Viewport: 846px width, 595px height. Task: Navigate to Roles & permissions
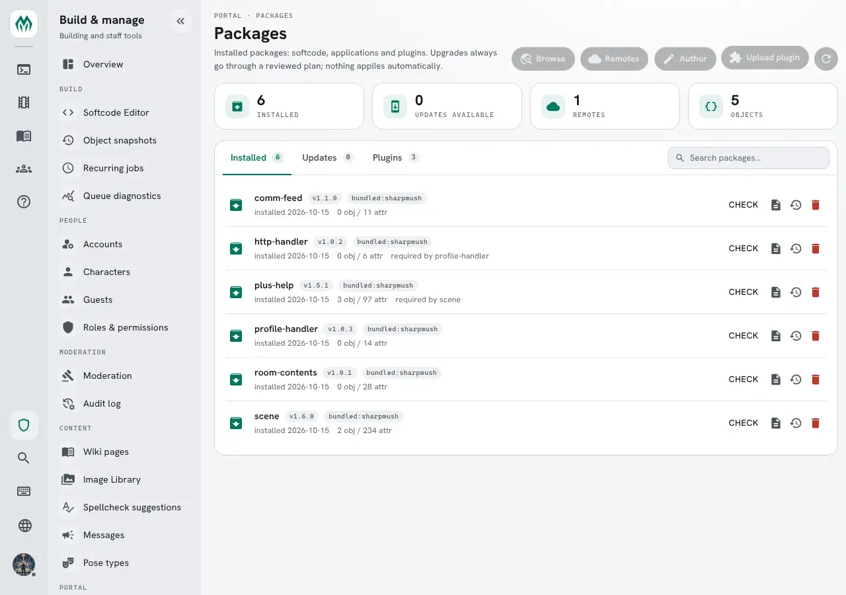pyautogui.click(x=124, y=327)
